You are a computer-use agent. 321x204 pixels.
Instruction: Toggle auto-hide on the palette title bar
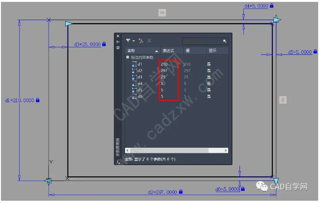(x=118, y=42)
